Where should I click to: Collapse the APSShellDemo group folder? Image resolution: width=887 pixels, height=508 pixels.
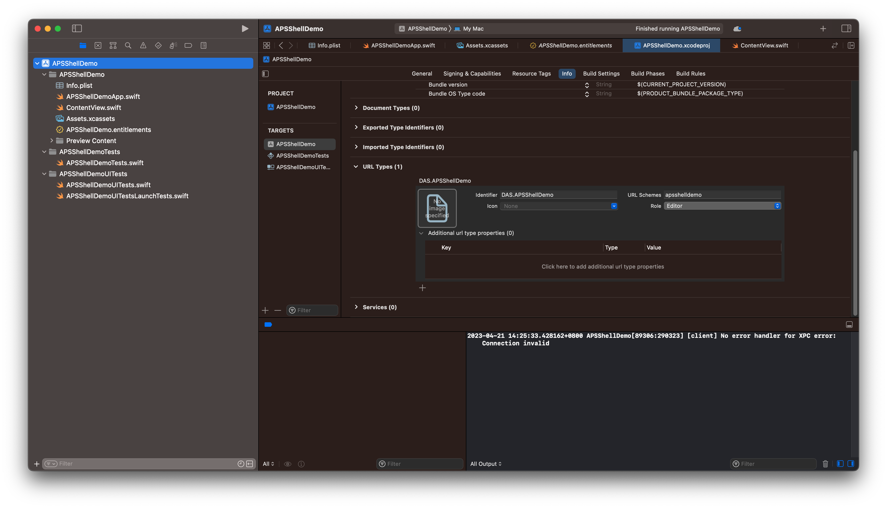click(x=44, y=74)
